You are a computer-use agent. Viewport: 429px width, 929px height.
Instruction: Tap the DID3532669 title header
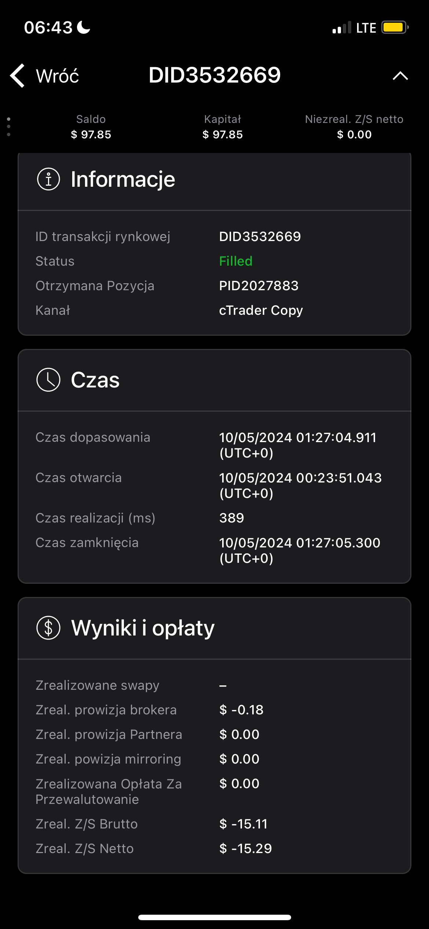click(x=214, y=75)
